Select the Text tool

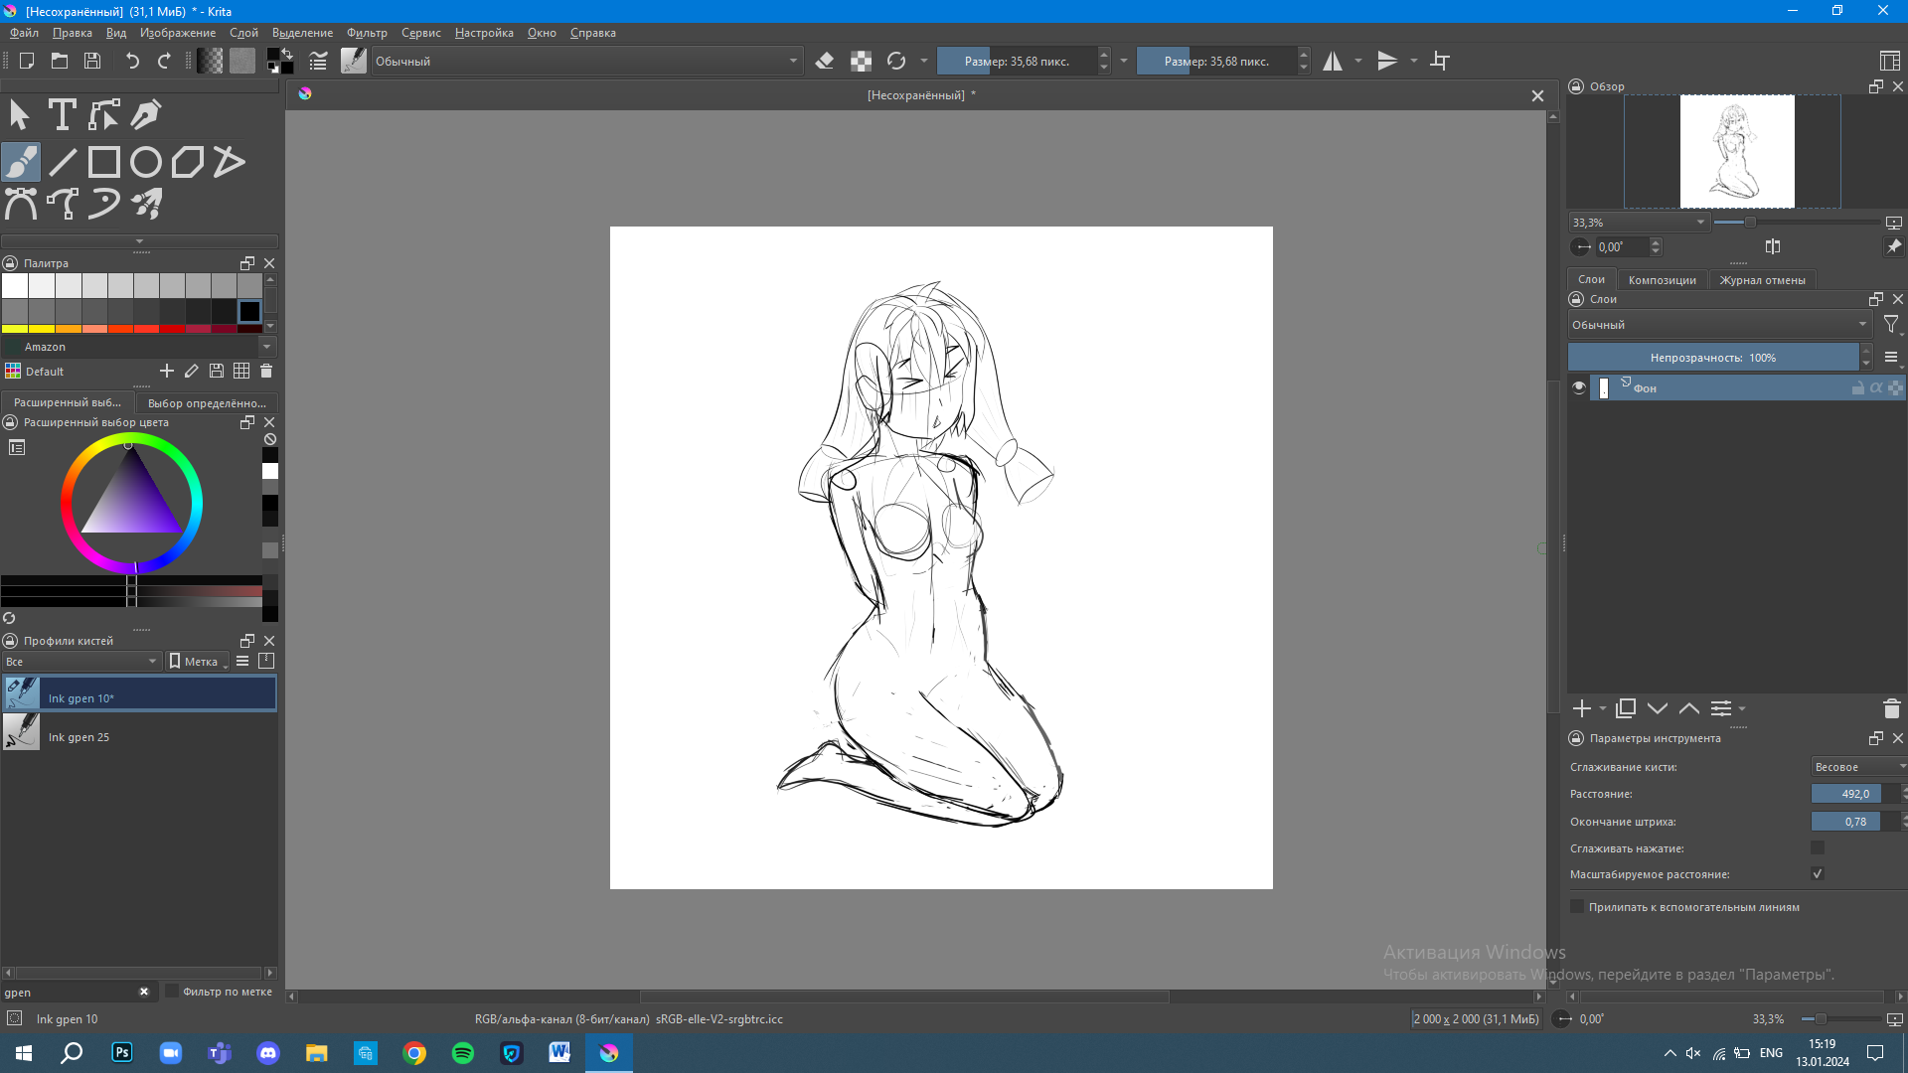pos(62,115)
